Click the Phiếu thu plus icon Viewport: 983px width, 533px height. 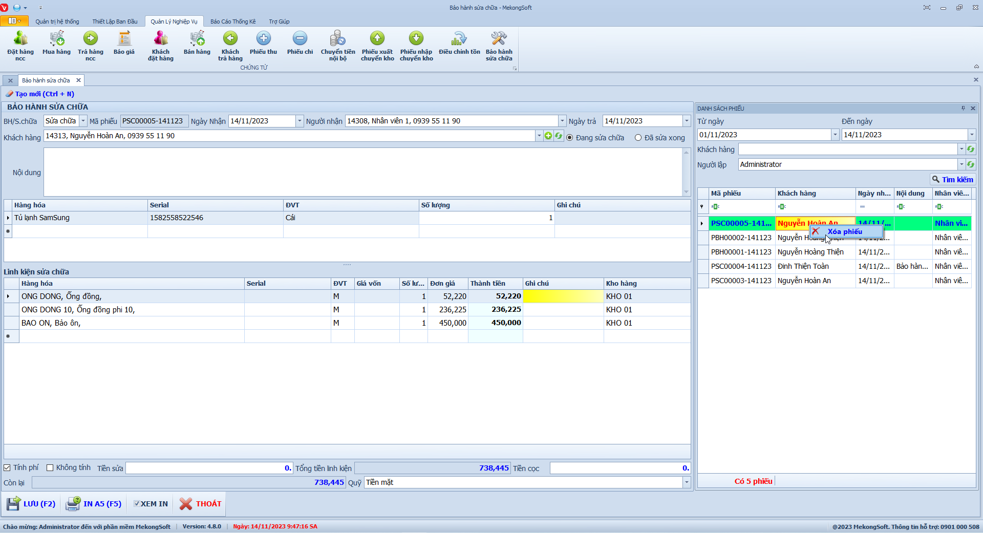263,39
